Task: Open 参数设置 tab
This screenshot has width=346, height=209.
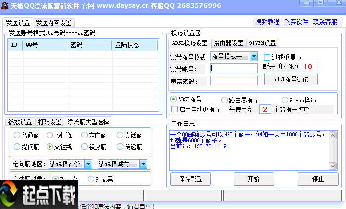Action: click(x=20, y=122)
